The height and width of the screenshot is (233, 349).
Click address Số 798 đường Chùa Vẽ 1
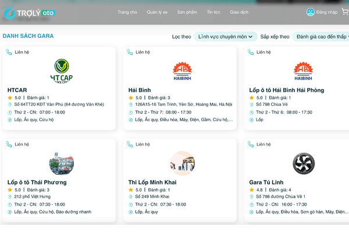click(x=280, y=197)
